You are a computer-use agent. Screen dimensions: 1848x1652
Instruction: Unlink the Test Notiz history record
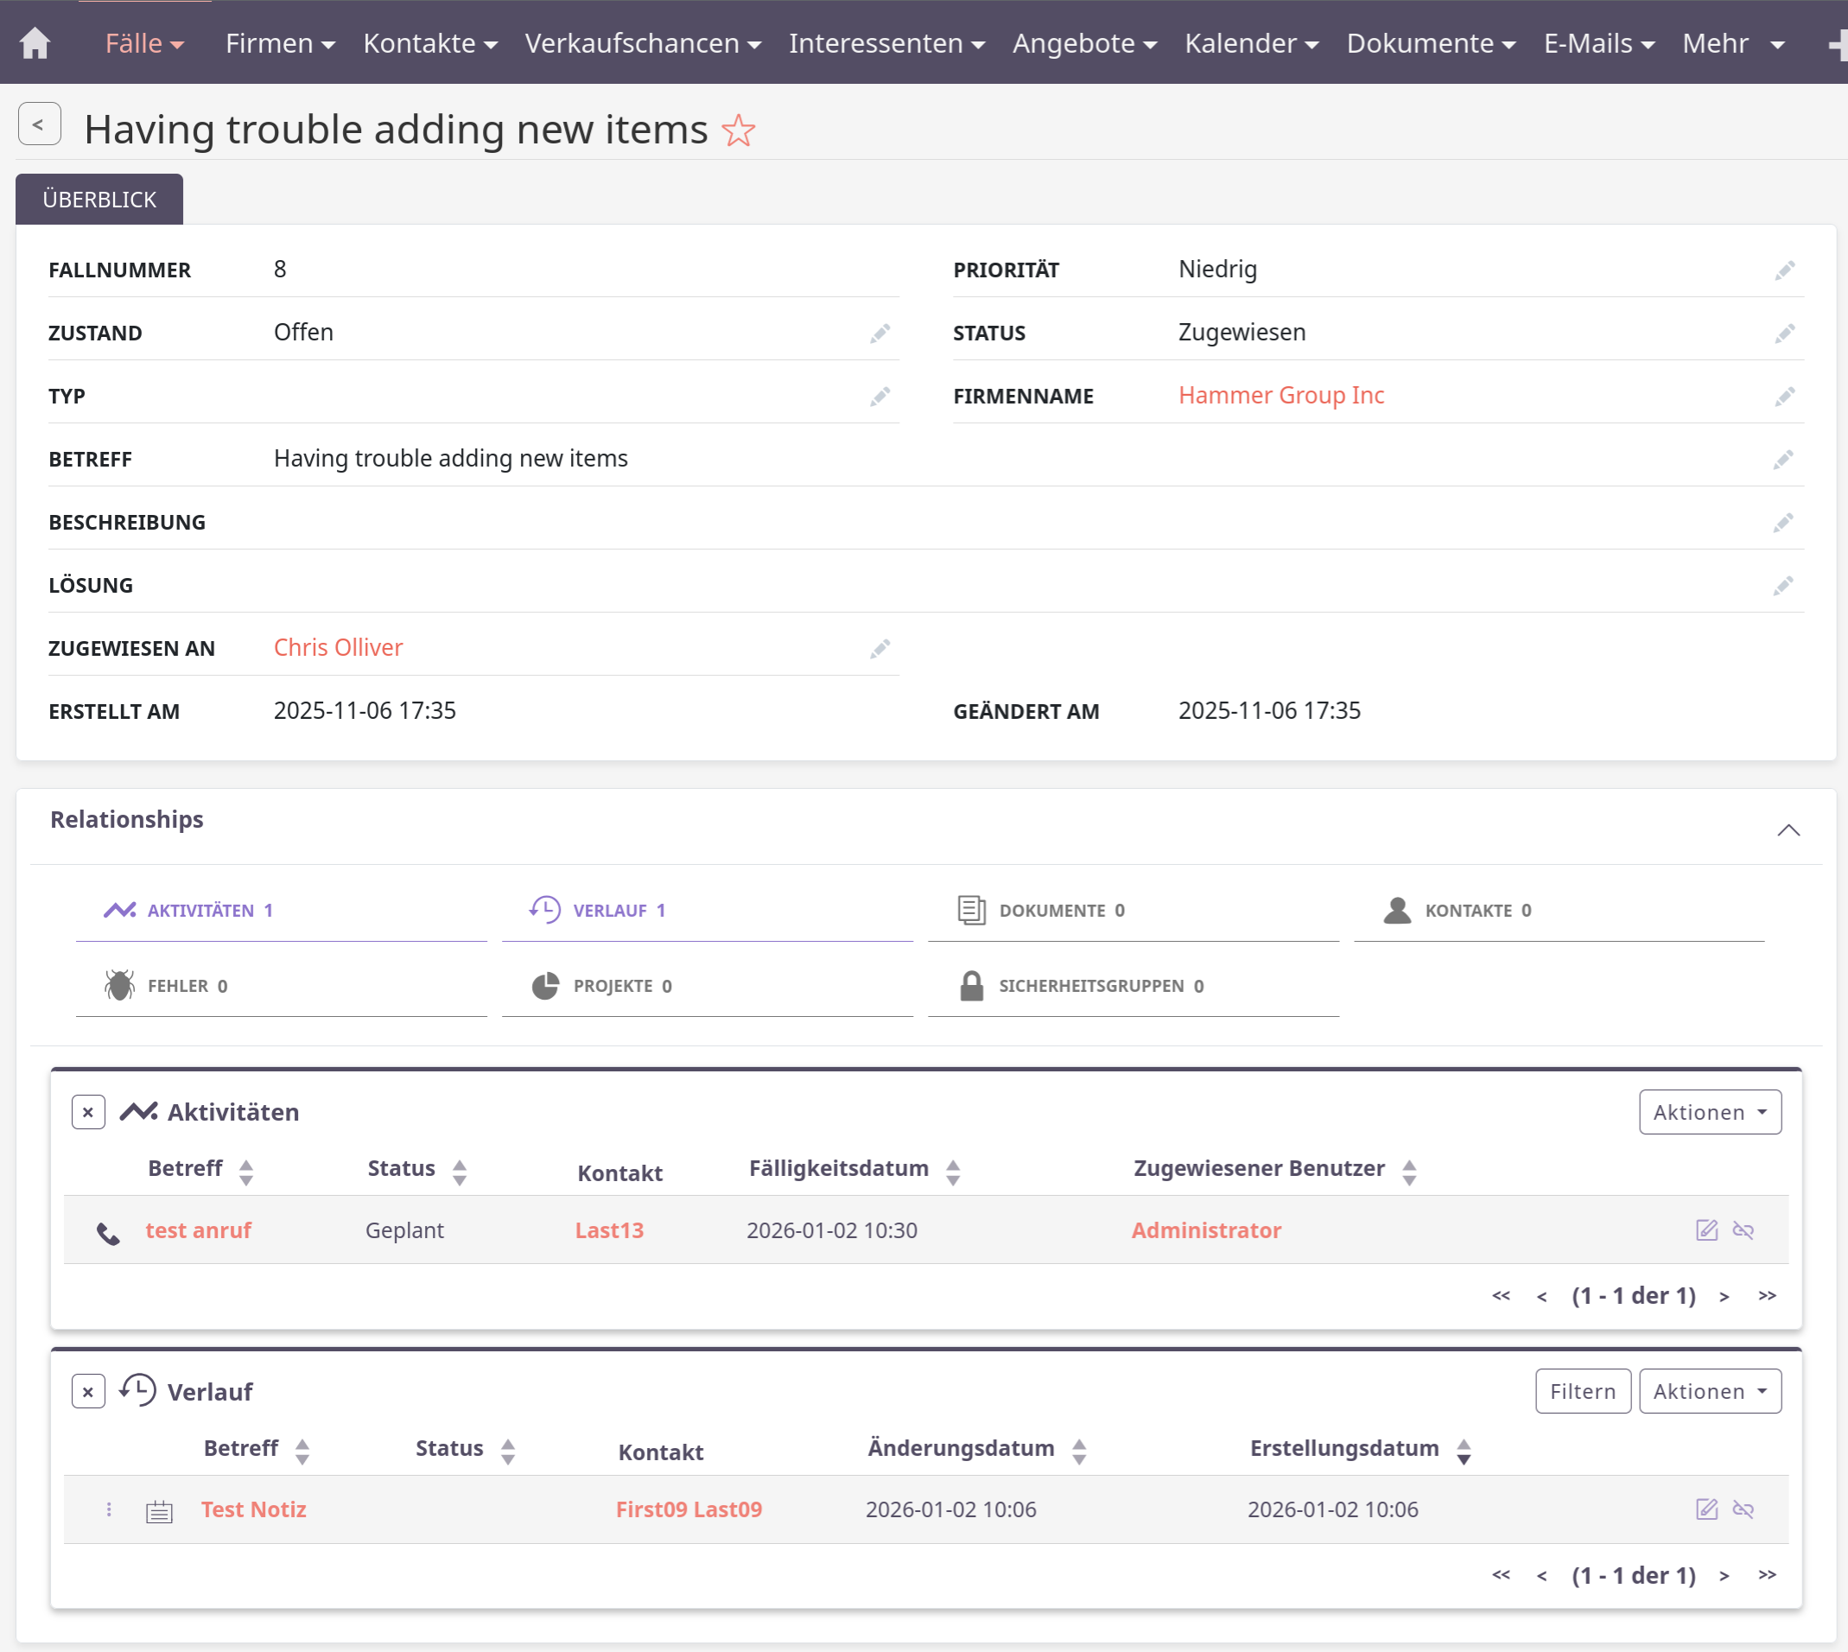[1743, 1509]
